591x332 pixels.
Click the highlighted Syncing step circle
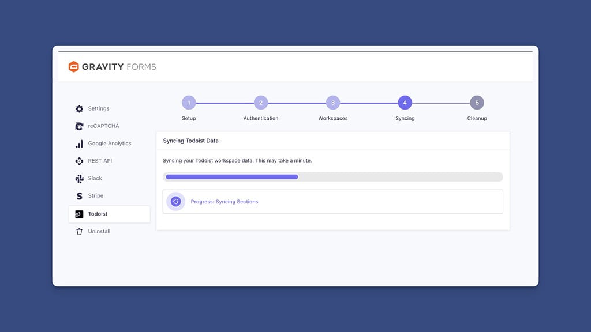405,103
